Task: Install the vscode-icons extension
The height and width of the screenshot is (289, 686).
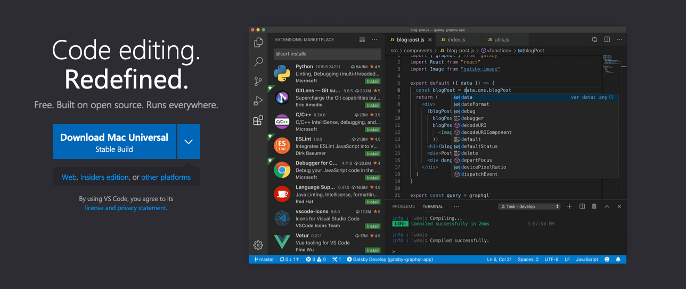Action: coord(373,226)
